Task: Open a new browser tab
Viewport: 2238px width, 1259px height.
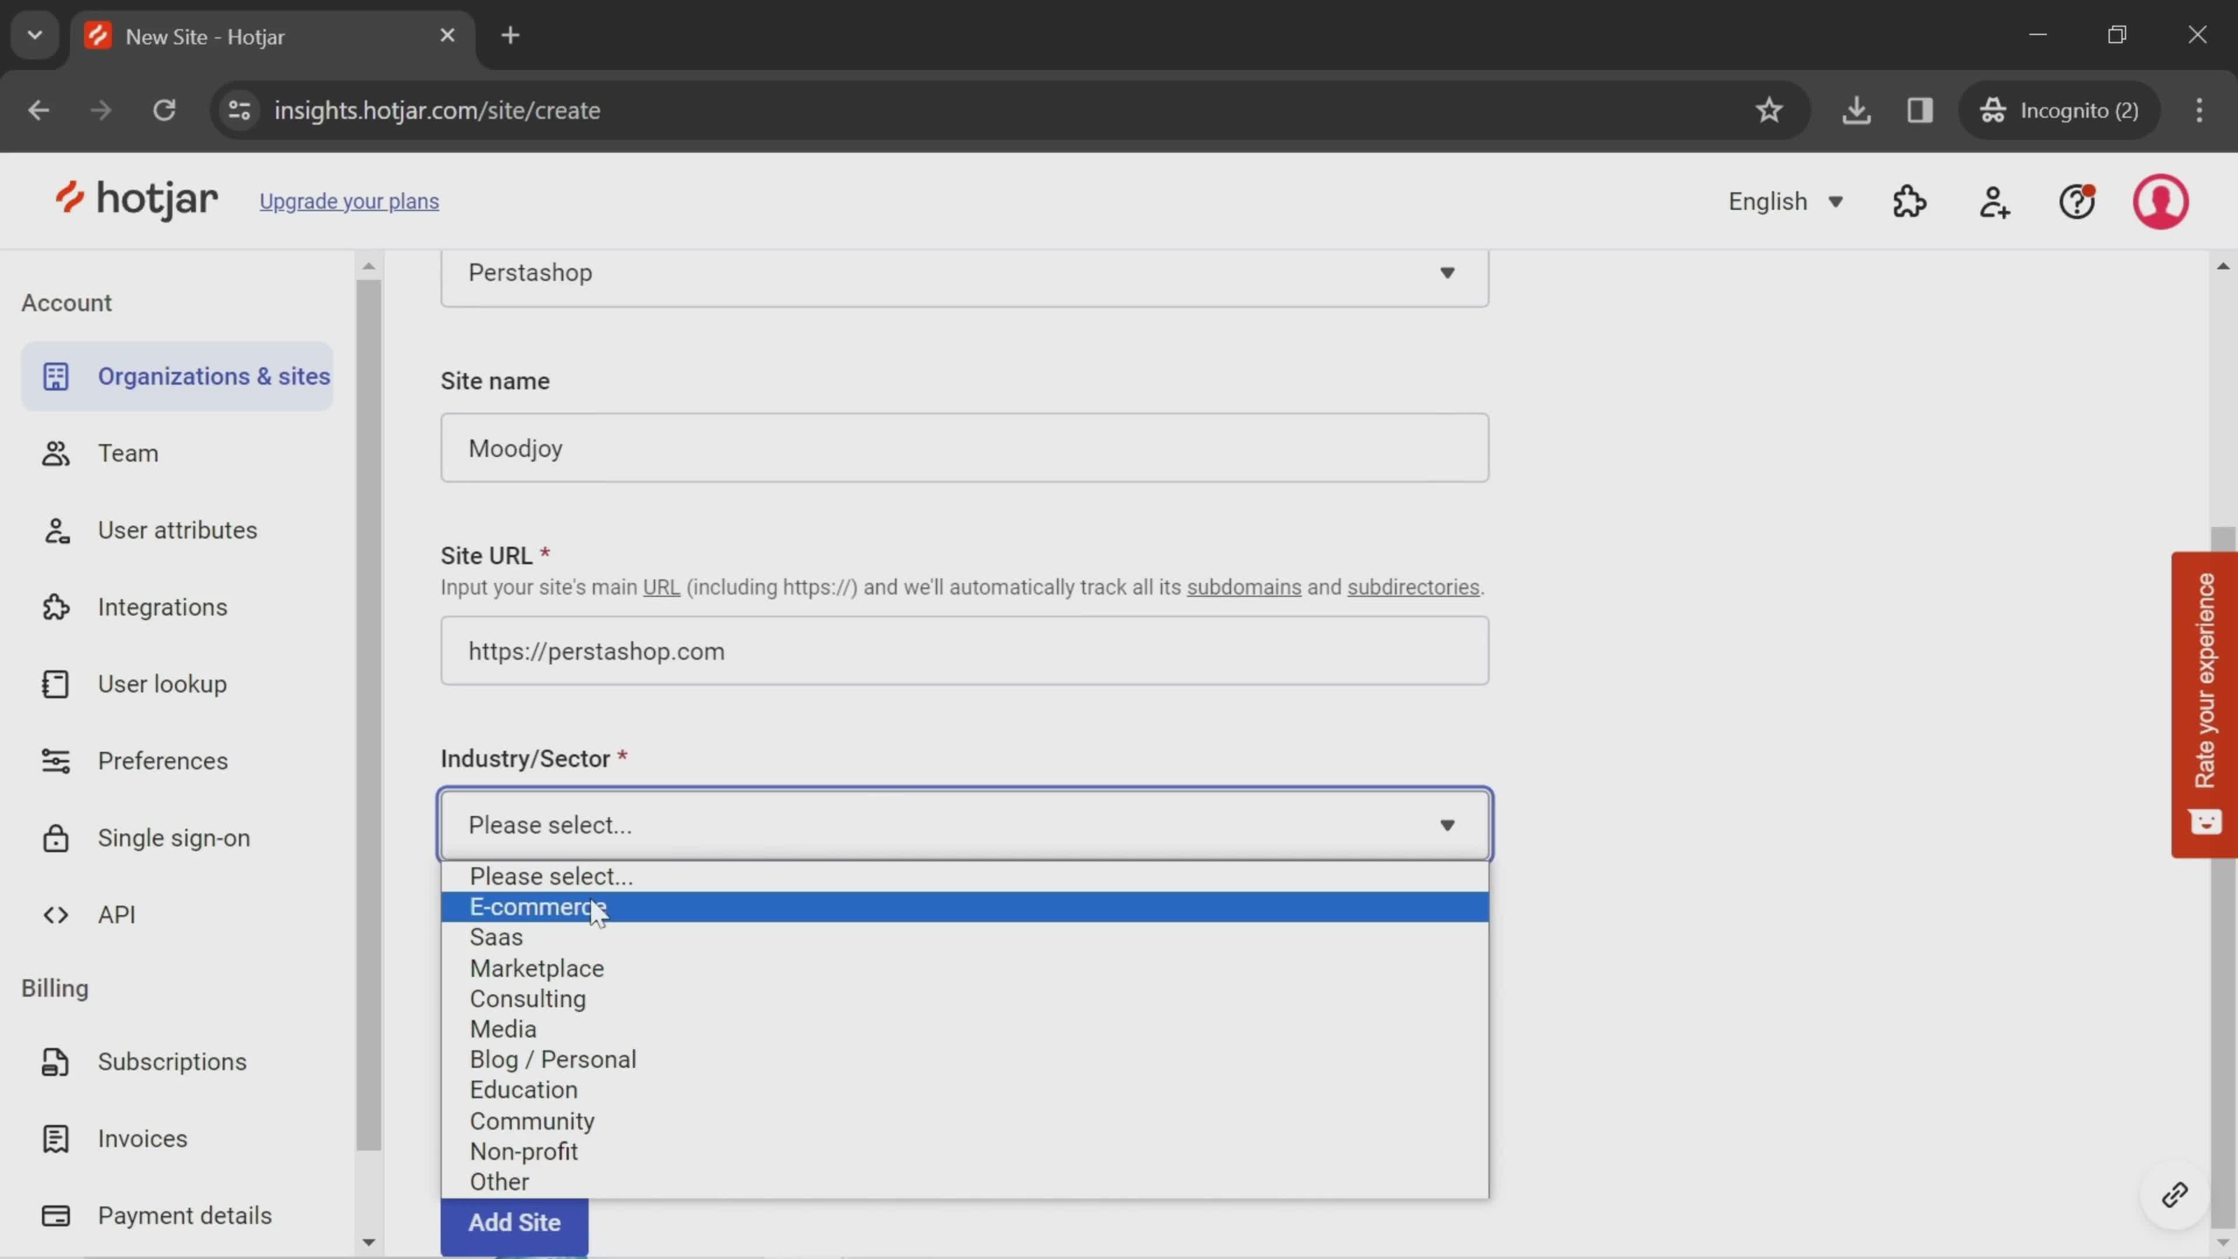Action: pos(511,36)
